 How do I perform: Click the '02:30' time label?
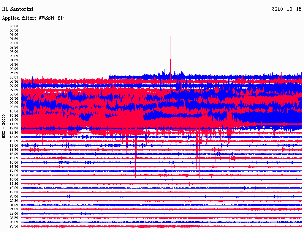point(14,48)
